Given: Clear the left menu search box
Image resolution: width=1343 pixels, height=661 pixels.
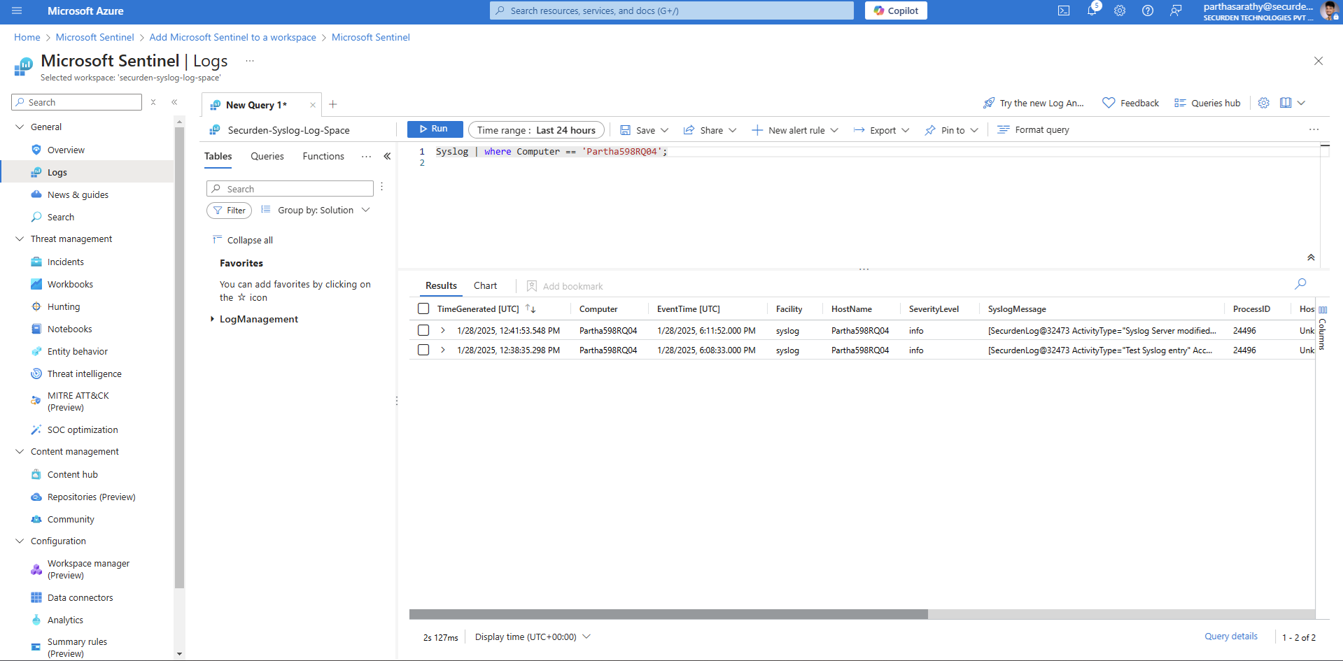Looking at the screenshot, I should coord(153,102).
